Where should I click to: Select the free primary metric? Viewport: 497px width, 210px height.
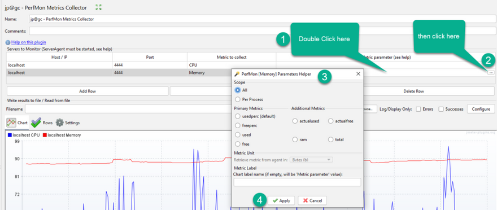237,144
